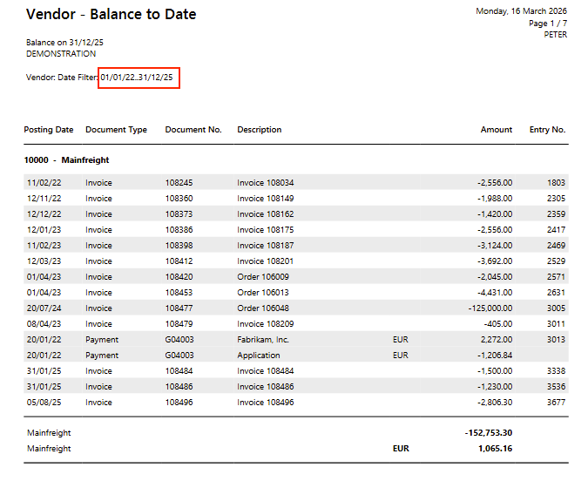
Task: Select the Application description entry
Action: pyautogui.click(x=258, y=356)
